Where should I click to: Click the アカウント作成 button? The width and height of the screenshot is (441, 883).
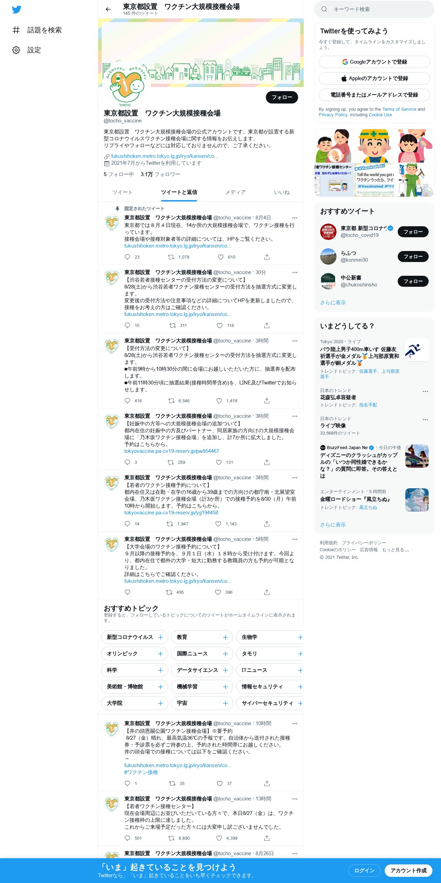408,870
